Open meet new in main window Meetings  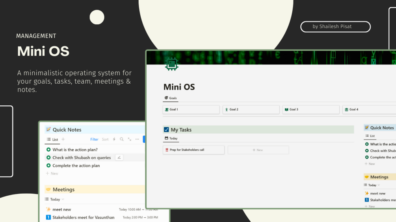[377, 194]
